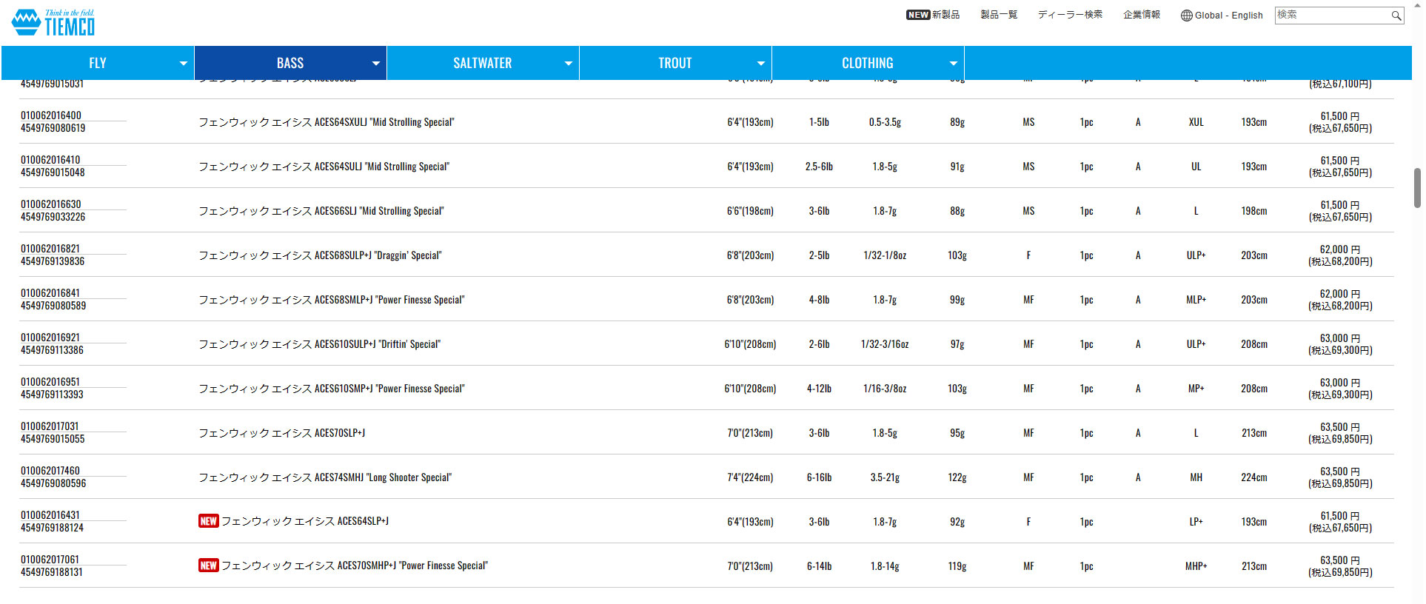Image resolution: width=1426 pixels, height=604 pixels.
Task: Open 製品一覧 product list link
Action: click(x=999, y=15)
